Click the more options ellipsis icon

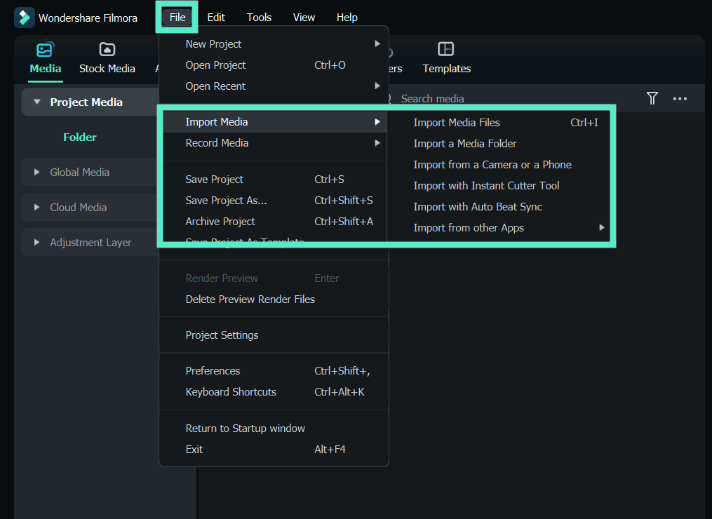tap(679, 98)
